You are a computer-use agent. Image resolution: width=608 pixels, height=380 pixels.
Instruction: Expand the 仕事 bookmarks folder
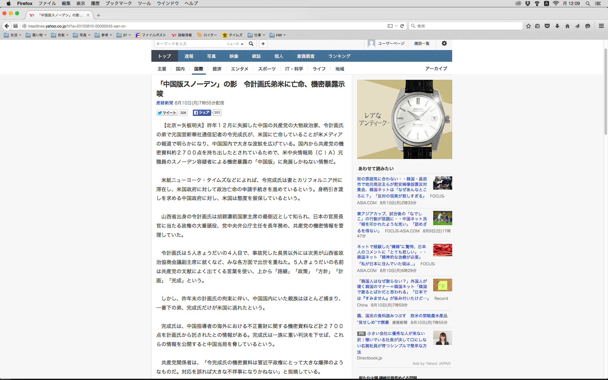(256, 35)
